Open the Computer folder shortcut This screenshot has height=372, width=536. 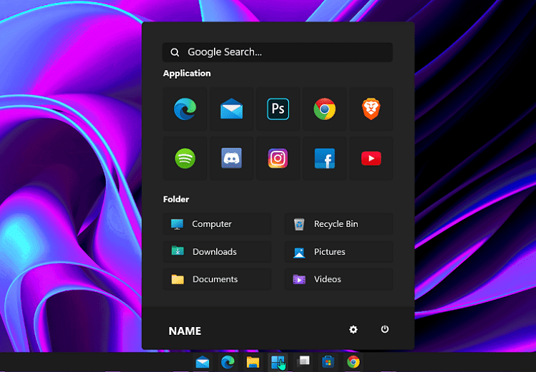pos(217,224)
